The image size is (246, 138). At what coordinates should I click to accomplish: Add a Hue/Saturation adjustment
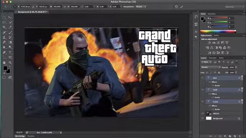[207, 48]
